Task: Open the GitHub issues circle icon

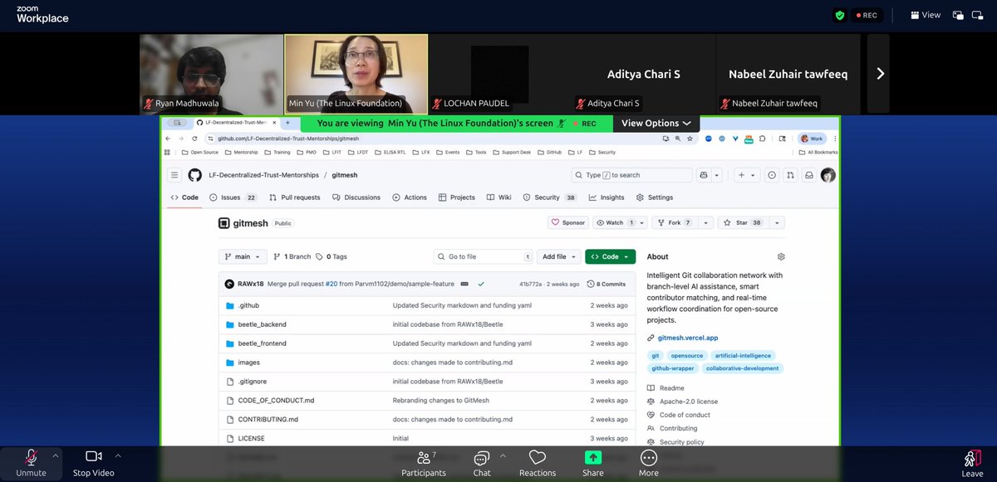Action: [x=772, y=175]
